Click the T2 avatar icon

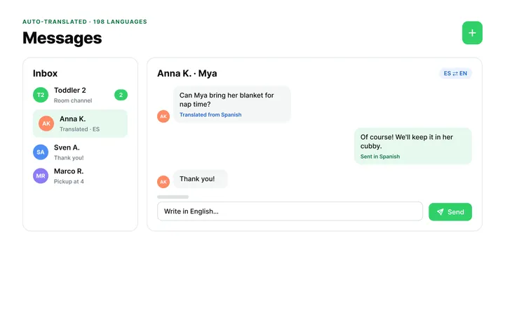click(41, 95)
